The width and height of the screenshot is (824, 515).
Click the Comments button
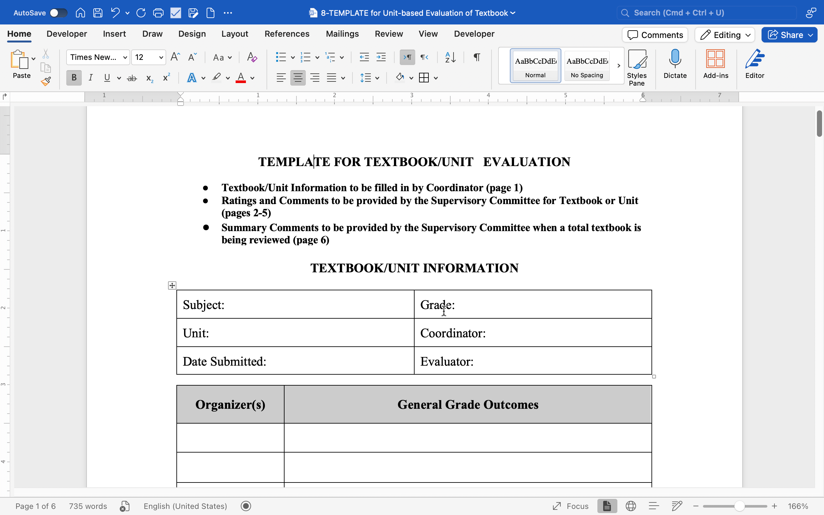[655, 35]
